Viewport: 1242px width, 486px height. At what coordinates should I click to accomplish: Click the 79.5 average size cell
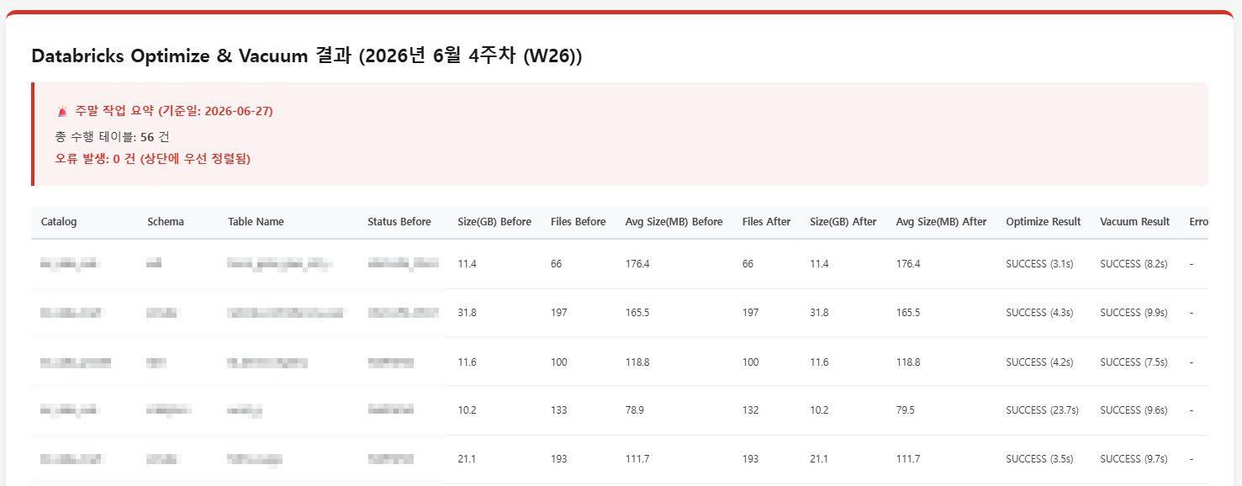(x=906, y=410)
